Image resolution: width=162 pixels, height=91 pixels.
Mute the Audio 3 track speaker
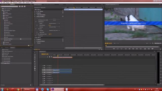[43, 77]
